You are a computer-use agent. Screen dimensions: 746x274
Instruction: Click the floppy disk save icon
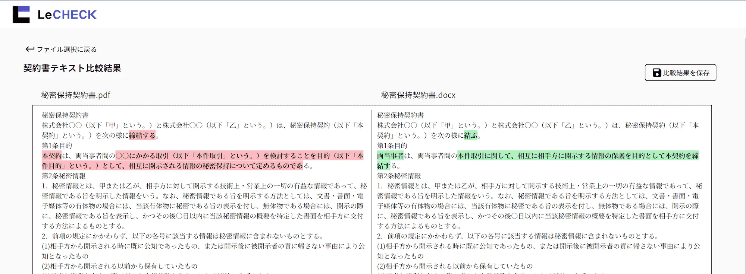tap(657, 73)
